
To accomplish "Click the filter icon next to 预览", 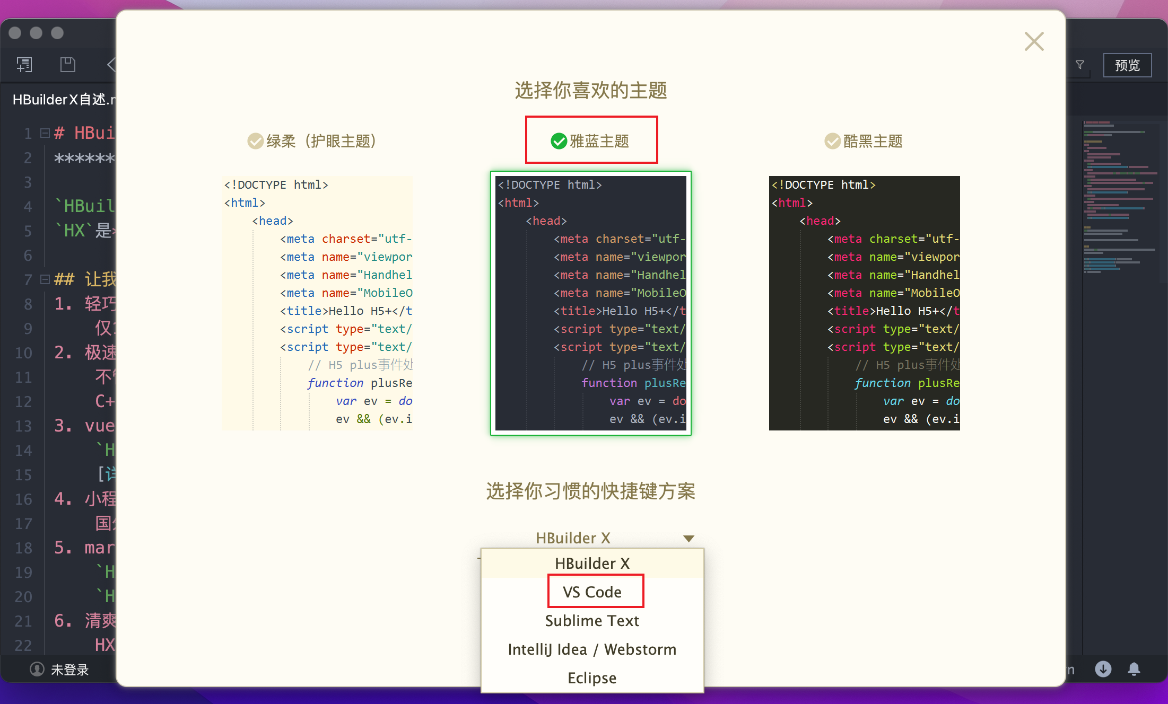I will point(1080,65).
